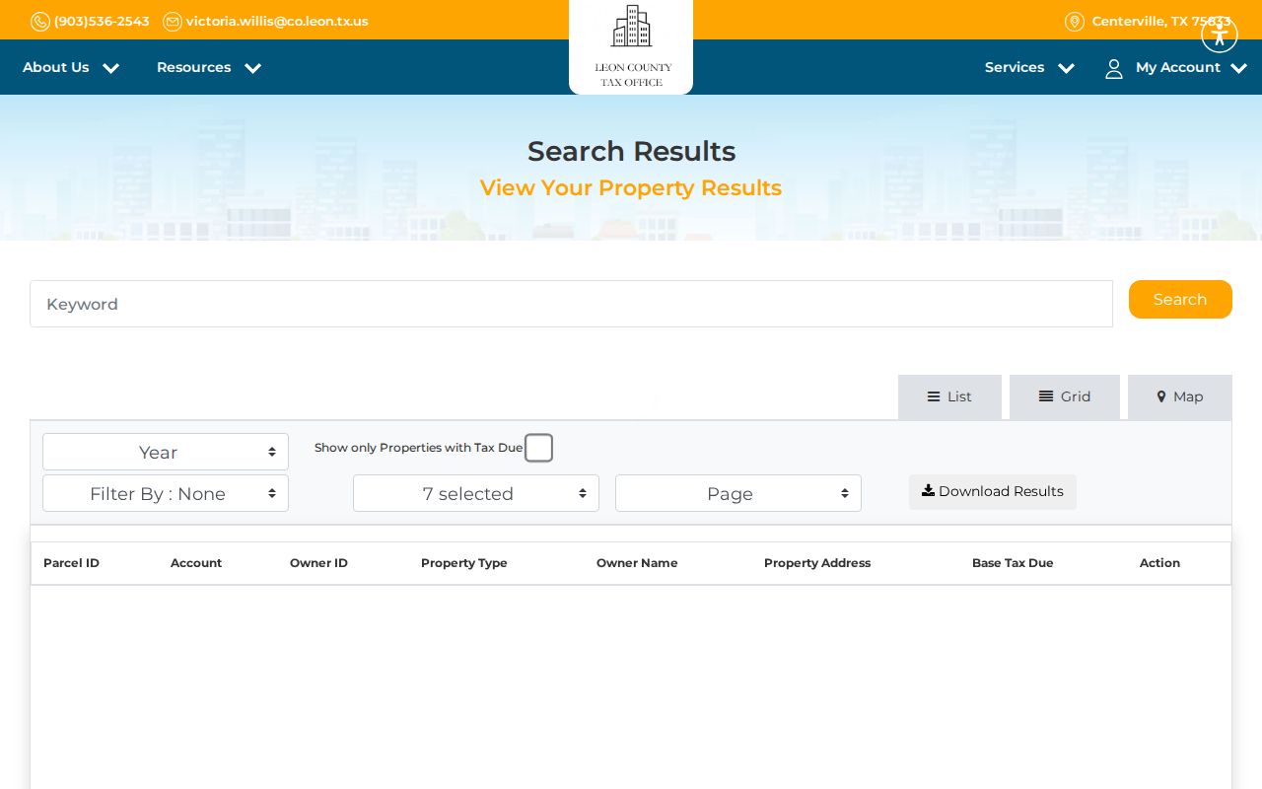The height and width of the screenshot is (789, 1262).
Task: Click the Account column header
Action: [x=196, y=563]
